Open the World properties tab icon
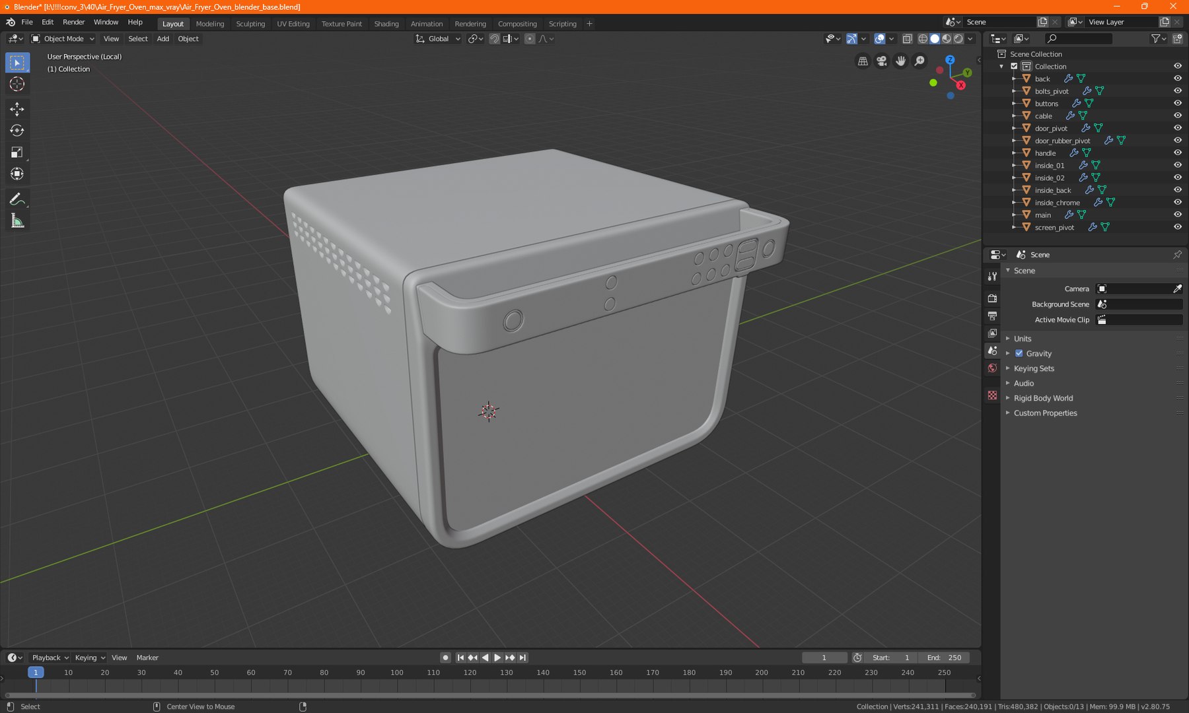This screenshot has height=713, width=1189. coord(992,368)
